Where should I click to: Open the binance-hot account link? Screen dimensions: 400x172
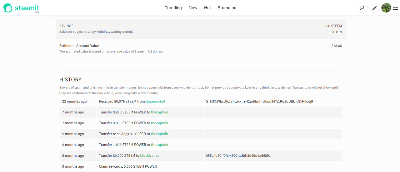(155, 101)
